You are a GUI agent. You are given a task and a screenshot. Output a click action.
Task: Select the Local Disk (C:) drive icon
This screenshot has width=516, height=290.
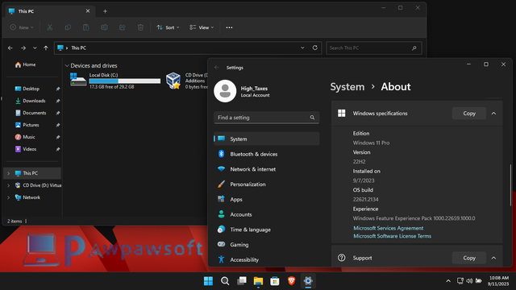(78, 80)
